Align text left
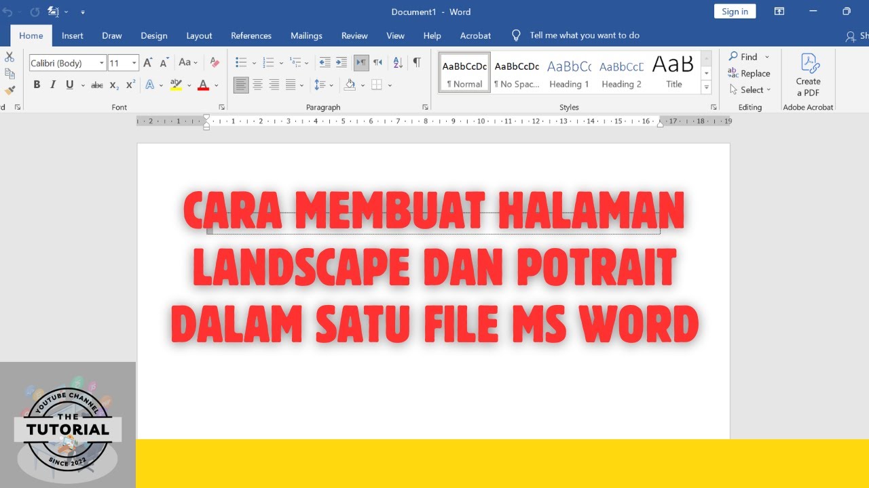The height and width of the screenshot is (488, 869). click(241, 85)
